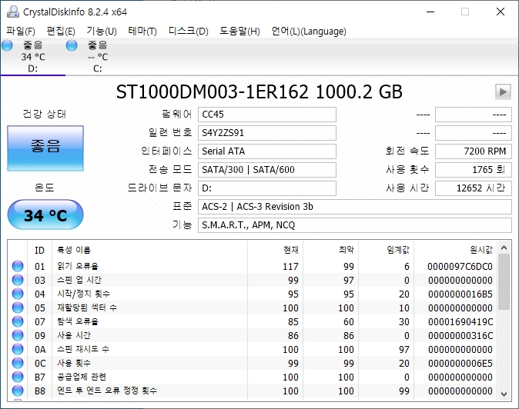Image resolution: width=519 pixels, height=409 pixels.
Task: Click the 34 °C temperature button
Action: 45,214
